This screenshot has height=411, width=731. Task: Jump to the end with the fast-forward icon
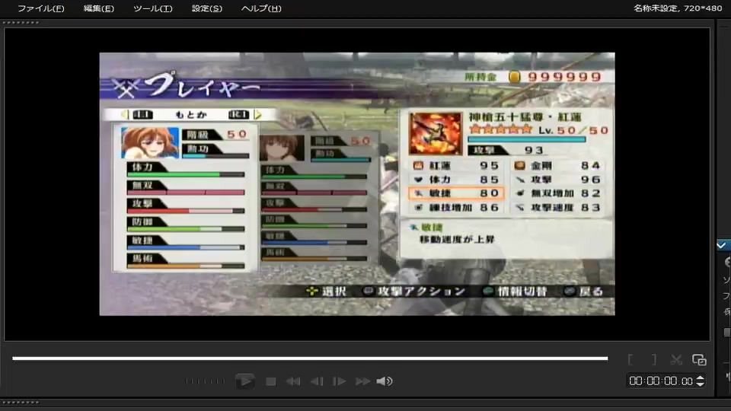point(362,381)
